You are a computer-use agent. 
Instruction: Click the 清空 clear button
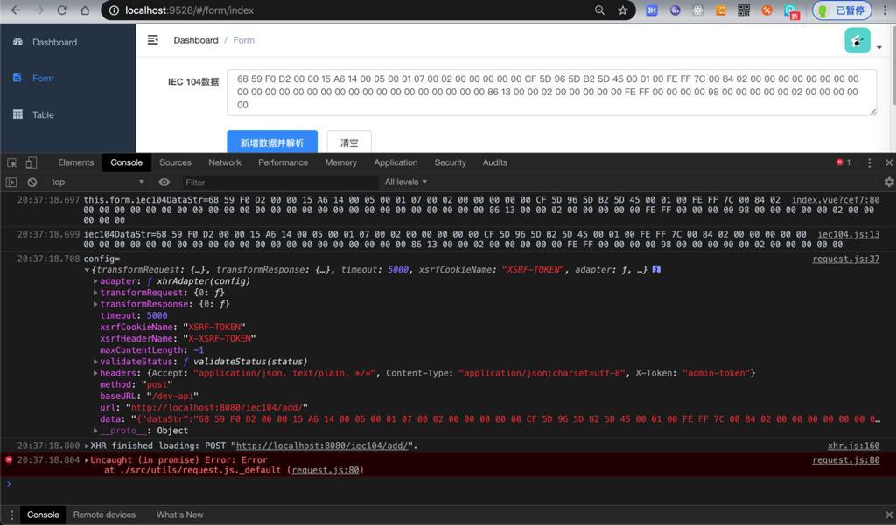click(349, 142)
